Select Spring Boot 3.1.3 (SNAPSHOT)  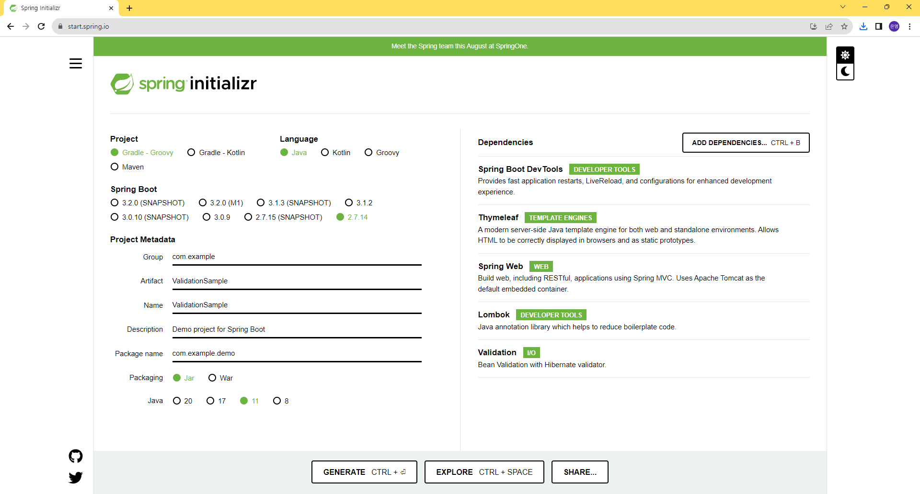coord(294,202)
